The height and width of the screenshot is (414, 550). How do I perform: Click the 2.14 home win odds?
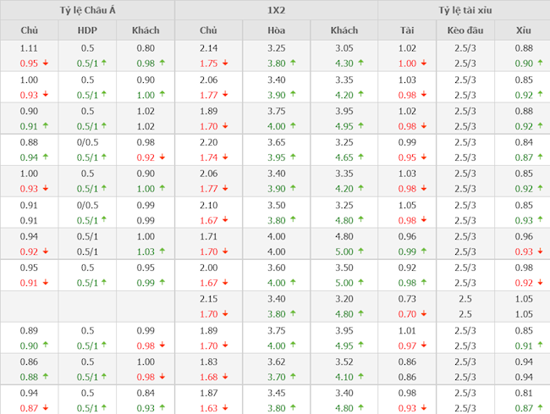pos(208,49)
